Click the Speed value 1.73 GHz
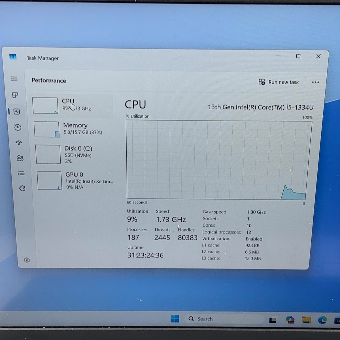The width and height of the screenshot is (340, 340). coord(171,220)
